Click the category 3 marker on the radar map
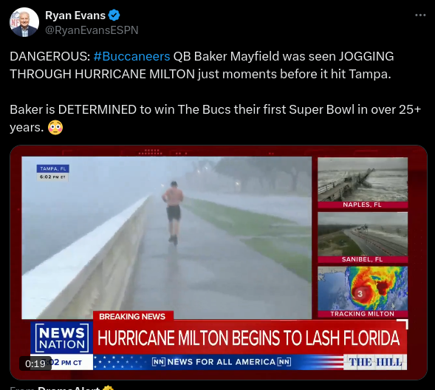Image resolution: width=435 pixels, height=390 pixels. click(360, 294)
